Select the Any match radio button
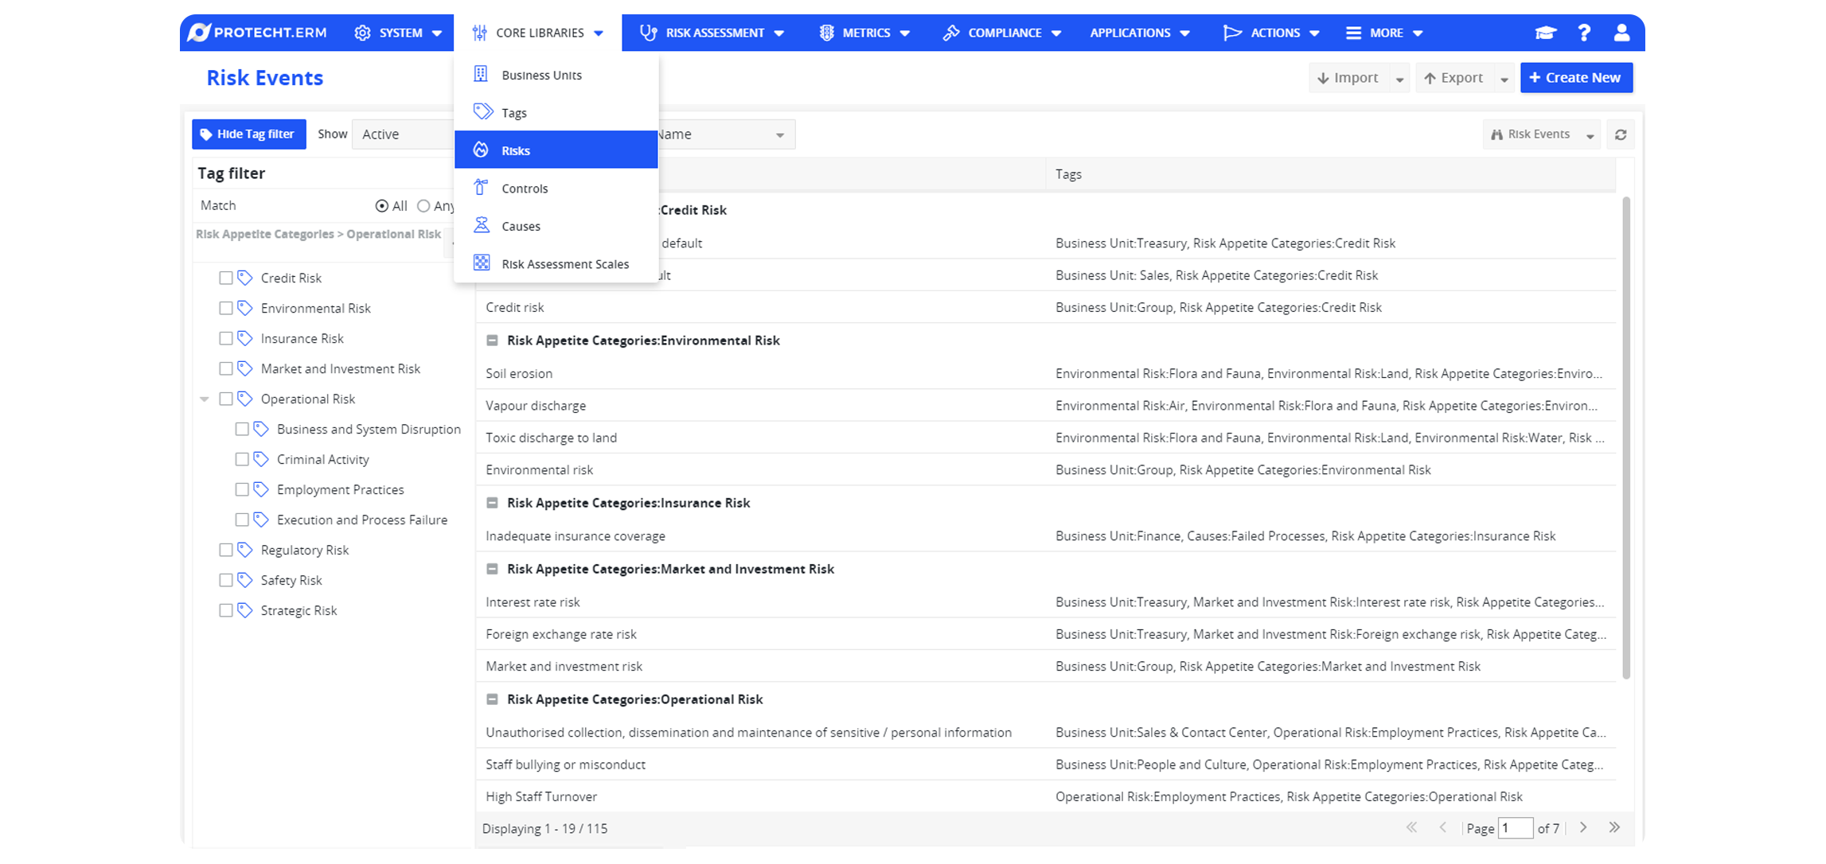 pyautogui.click(x=423, y=206)
